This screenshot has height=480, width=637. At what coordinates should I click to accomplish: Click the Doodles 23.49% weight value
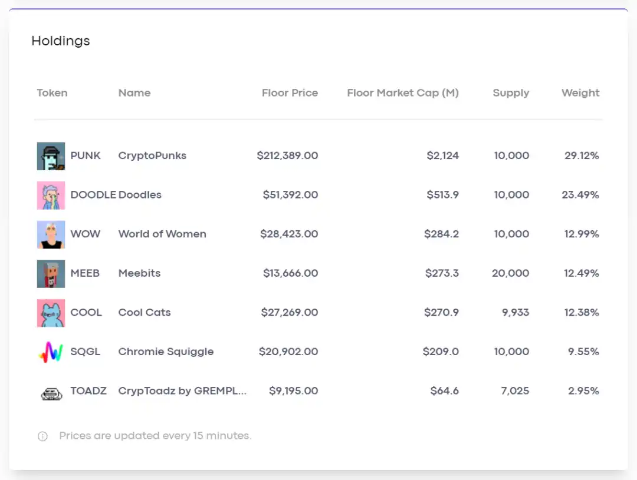pos(580,195)
